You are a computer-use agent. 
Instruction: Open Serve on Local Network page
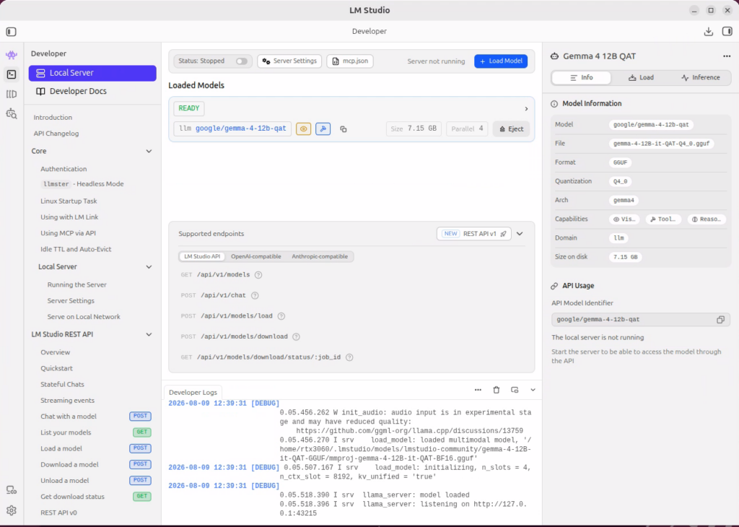[84, 317]
